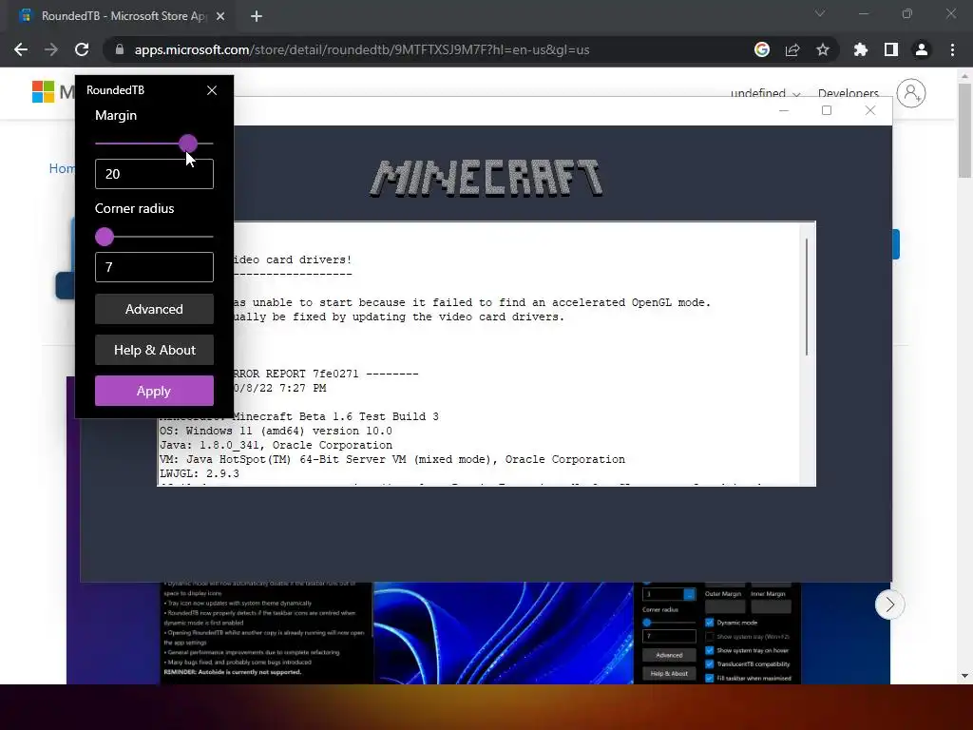Click the Margin value field showing 20
The image size is (973, 730).
(154, 174)
